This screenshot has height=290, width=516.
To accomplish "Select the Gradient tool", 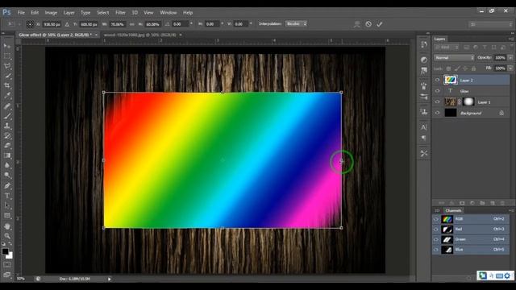I will [x=7, y=155].
